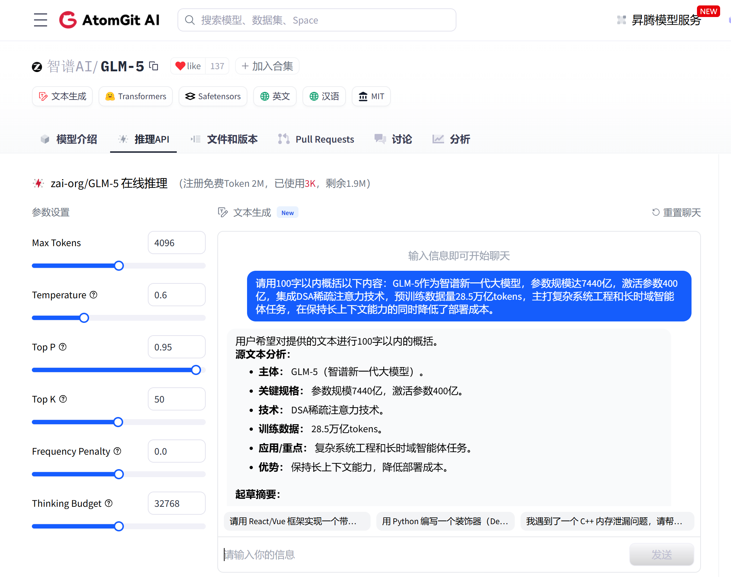This screenshot has height=577, width=731.
Task: Click the '起草摘要:' heading in response
Action: click(258, 494)
